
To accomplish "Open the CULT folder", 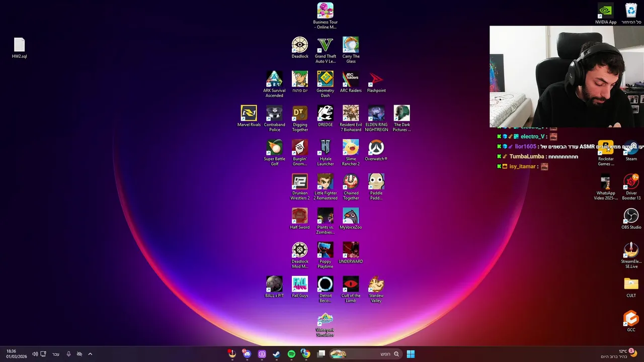I will (x=631, y=287).
